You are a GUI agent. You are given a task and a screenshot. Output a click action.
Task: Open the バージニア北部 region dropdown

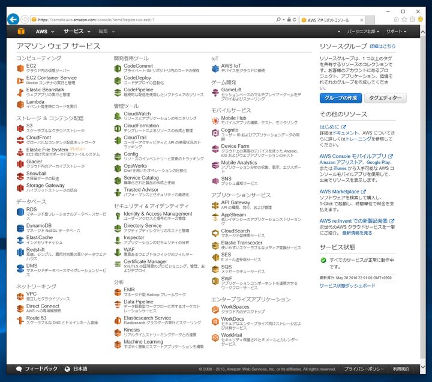click(363, 31)
